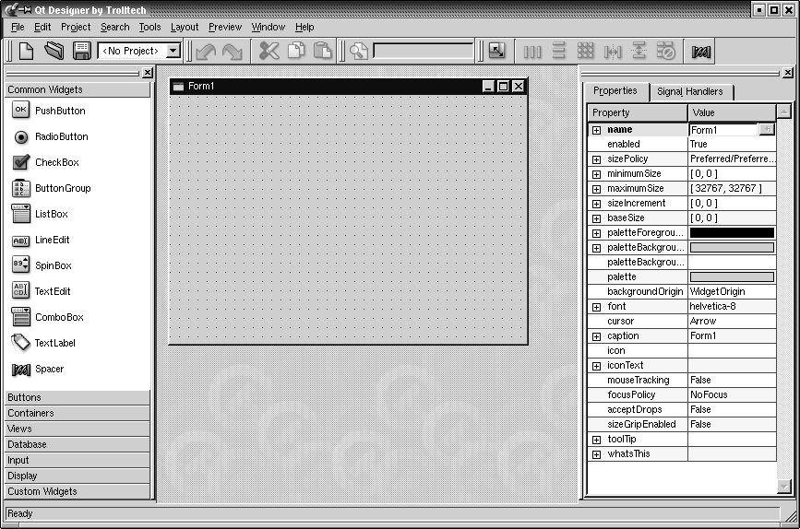Click the Cut scissors icon
Viewport: 800px width, 529px height.
tap(269, 52)
